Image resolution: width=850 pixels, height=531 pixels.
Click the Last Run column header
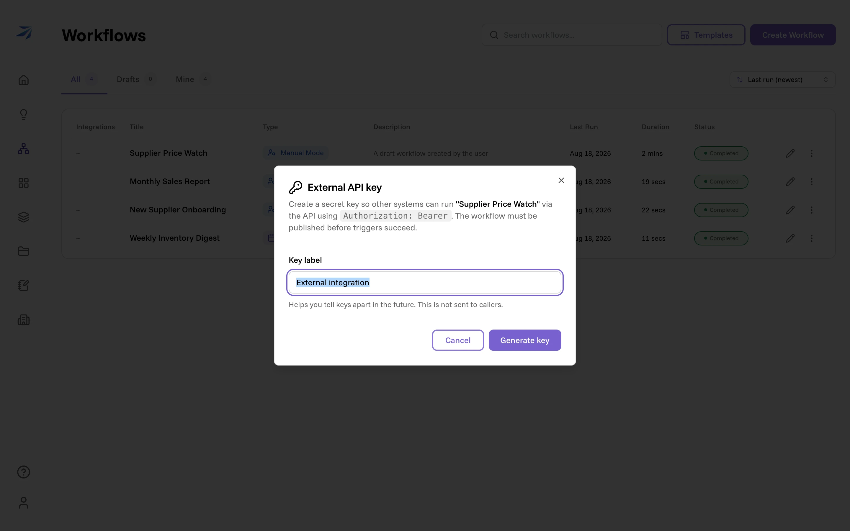click(583, 127)
